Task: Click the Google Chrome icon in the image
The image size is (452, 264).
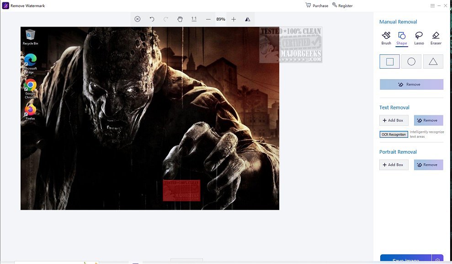Action: click(30, 89)
